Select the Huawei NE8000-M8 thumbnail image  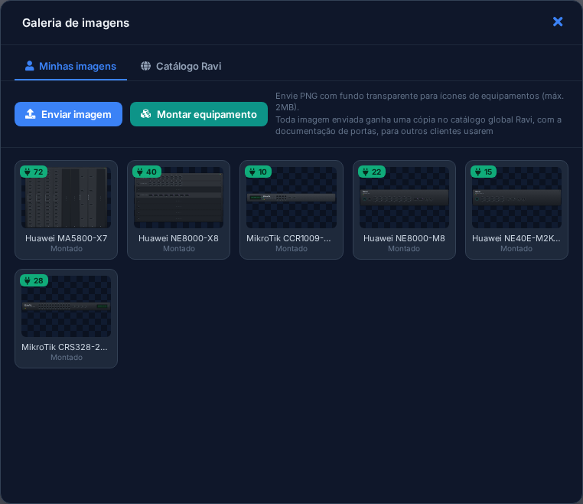[404, 198]
